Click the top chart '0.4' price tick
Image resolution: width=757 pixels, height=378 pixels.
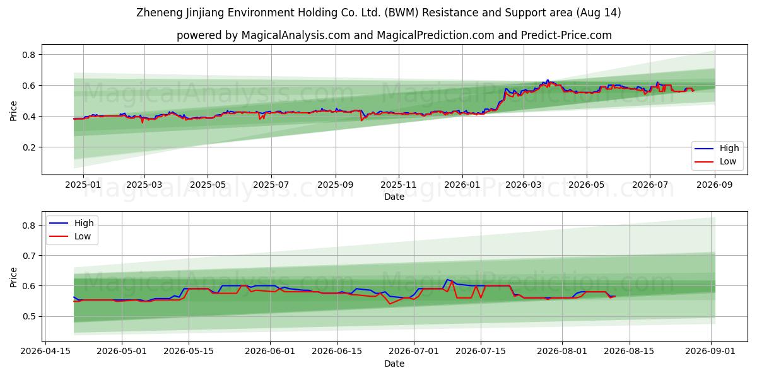click(x=30, y=117)
